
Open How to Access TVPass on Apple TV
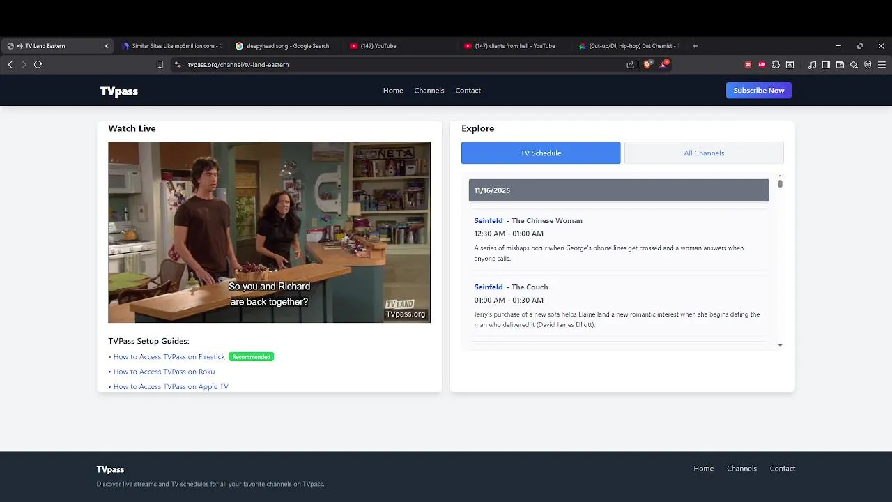tap(171, 387)
